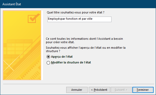
Task: Cancel the wizard with the Annuler button
Action: (77, 90)
